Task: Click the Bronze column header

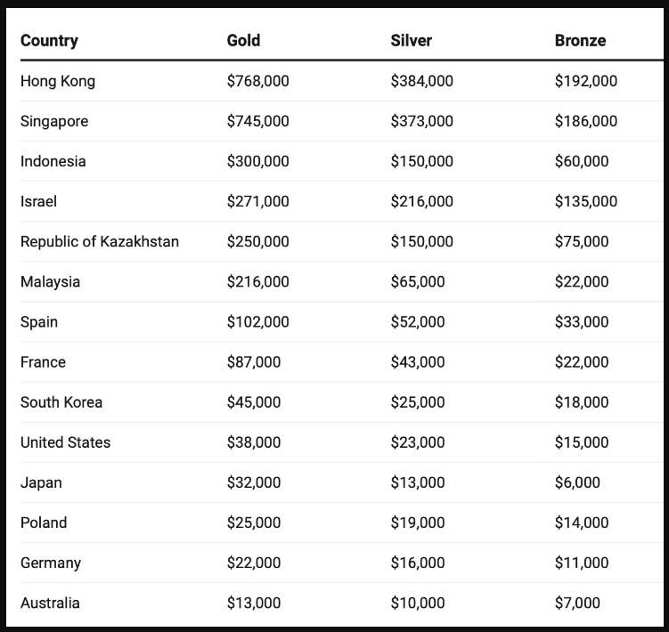Action: click(580, 41)
